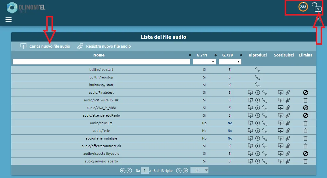This screenshot has width=327, height=178.
Task: Open the G.729 filter dropdown
Action: pyautogui.click(x=230, y=62)
